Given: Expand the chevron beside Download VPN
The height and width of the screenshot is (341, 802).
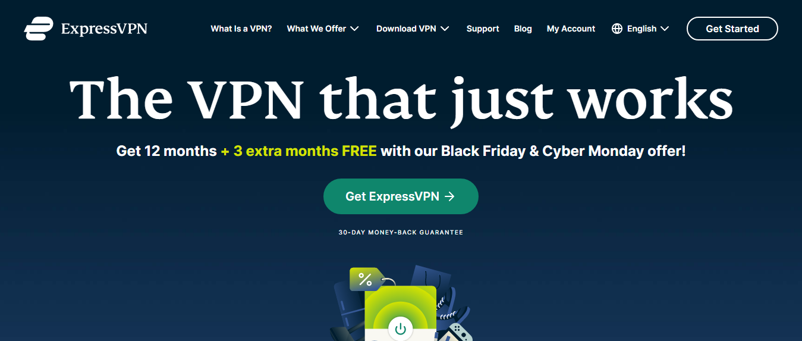Looking at the screenshot, I should pos(445,29).
